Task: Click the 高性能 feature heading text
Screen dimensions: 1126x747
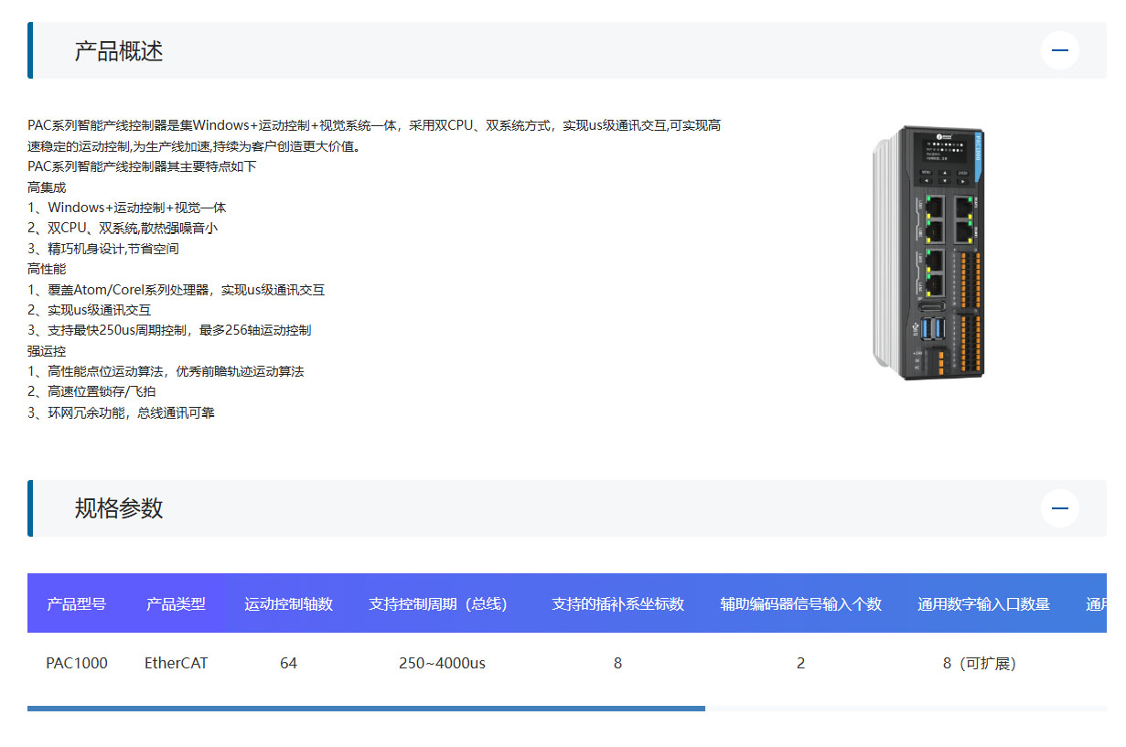Action: pos(47,269)
